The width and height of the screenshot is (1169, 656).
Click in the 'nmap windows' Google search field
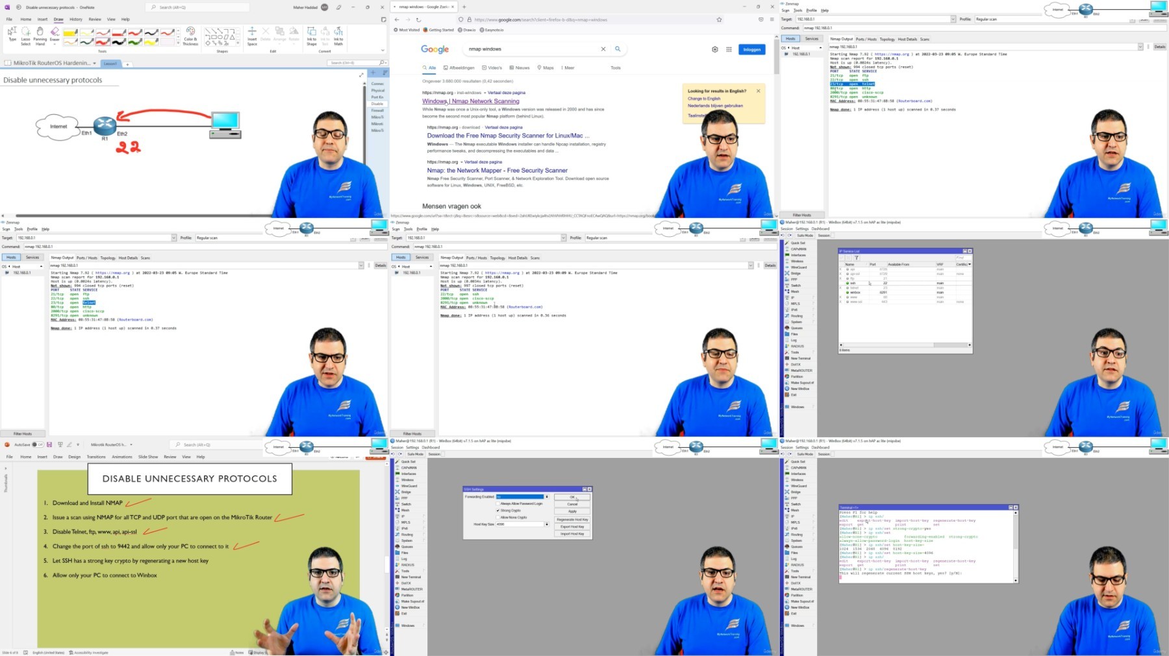533,49
